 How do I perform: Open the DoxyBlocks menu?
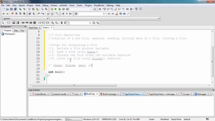coord(99,5)
